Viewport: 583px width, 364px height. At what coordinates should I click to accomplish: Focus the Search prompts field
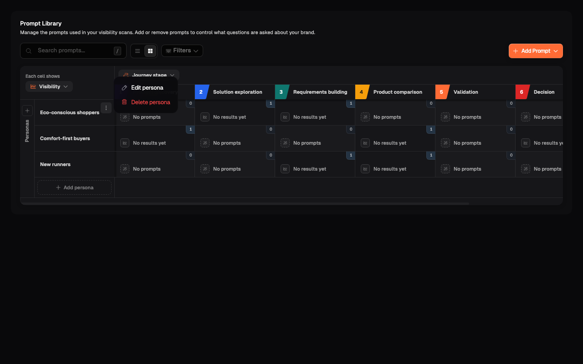click(x=73, y=51)
